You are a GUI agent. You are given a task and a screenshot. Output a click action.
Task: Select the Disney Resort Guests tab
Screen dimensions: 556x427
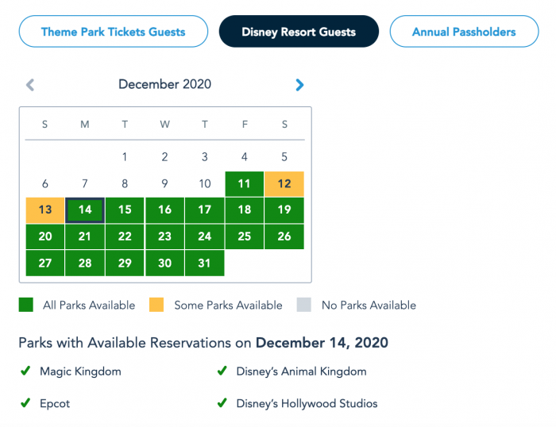pyautogui.click(x=299, y=33)
